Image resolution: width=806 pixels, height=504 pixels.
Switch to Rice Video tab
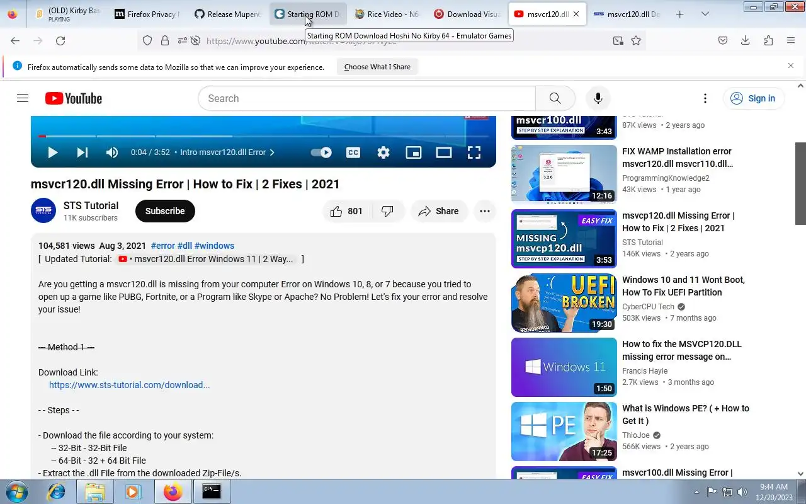tap(387, 14)
